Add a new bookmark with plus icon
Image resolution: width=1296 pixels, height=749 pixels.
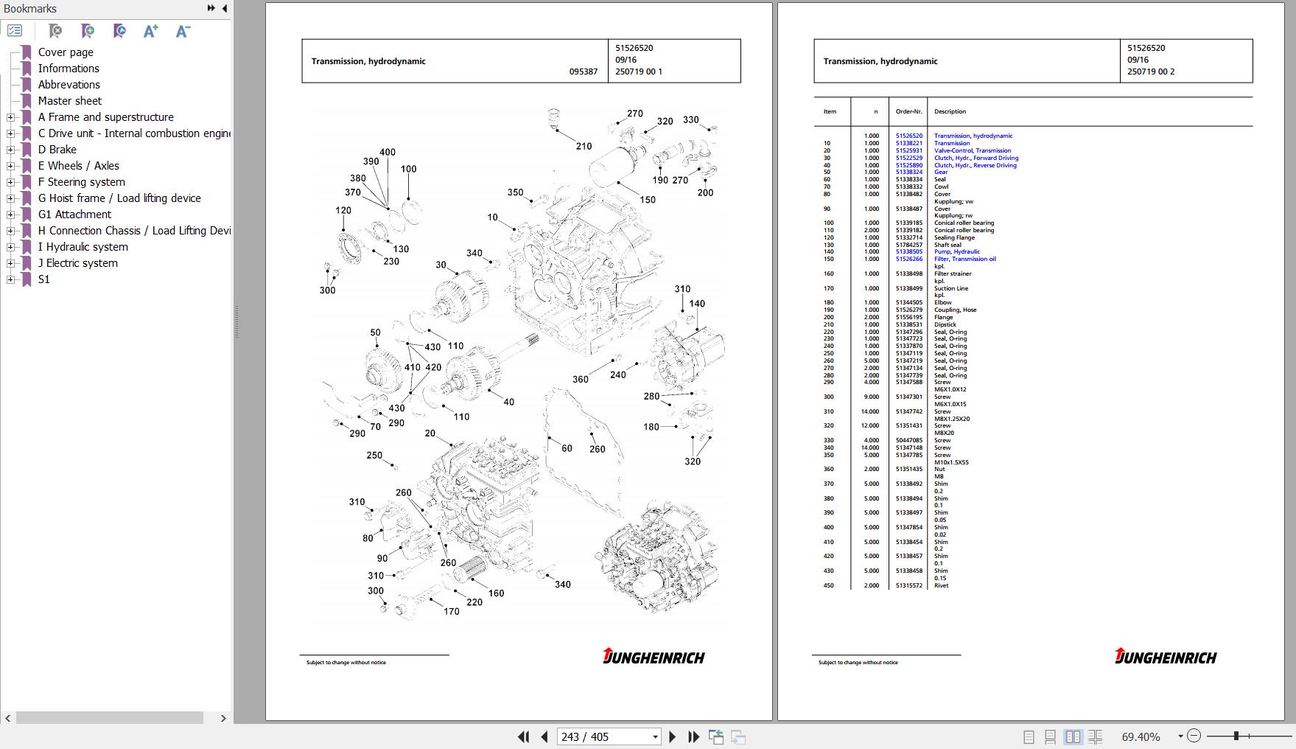(88, 31)
